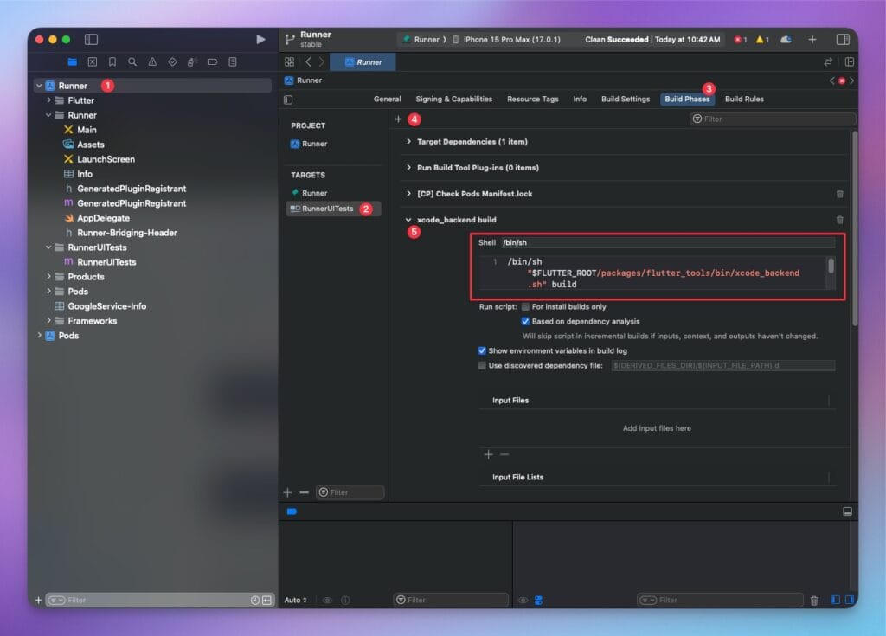Expand the Products group
886x636 pixels.
pos(48,276)
